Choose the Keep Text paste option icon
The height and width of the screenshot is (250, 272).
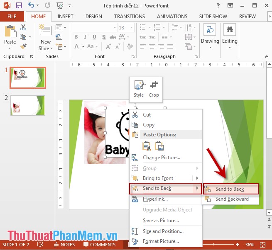(147, 146)
